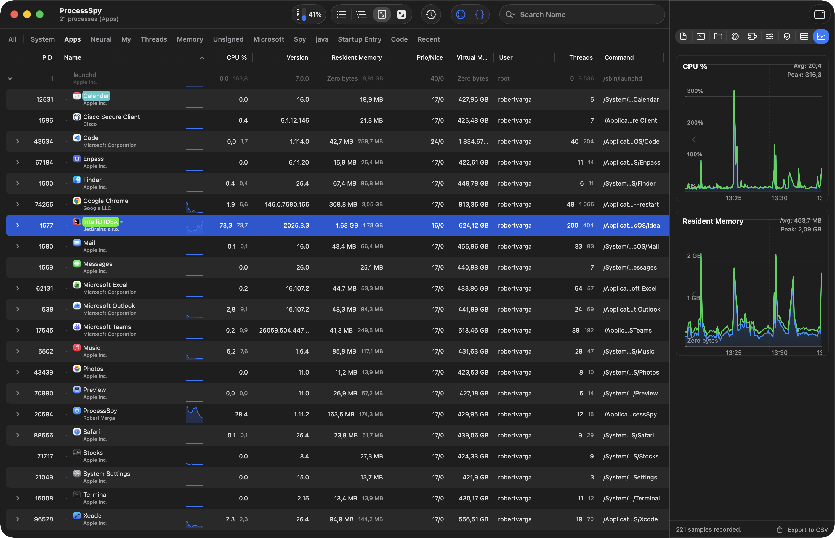Expand the Xcode process row
This screenshot has width=835, height=538.
click(x=17, y=519)
